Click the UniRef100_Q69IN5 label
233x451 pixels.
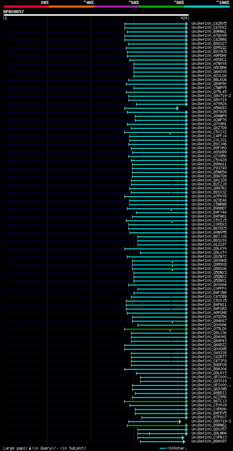click(x=209, y=389)
